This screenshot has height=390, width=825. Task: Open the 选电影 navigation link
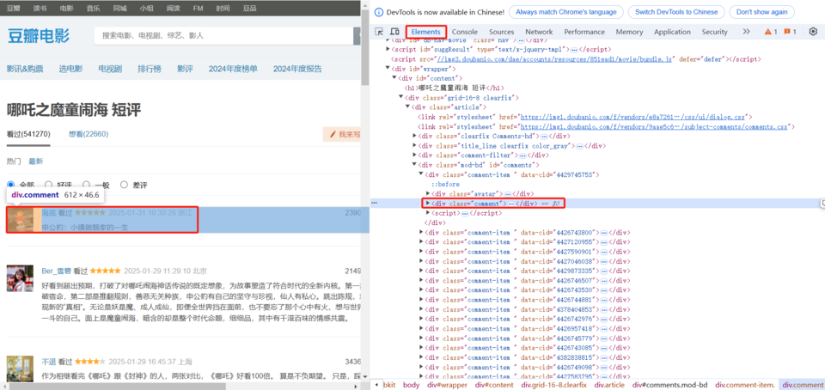(x=70, y=69)
